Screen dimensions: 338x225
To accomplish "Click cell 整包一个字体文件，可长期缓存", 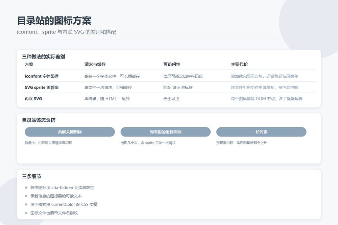I will point(112,76).
